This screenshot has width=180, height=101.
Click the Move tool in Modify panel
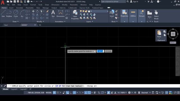pyautogui.click(x=33, y=11)
